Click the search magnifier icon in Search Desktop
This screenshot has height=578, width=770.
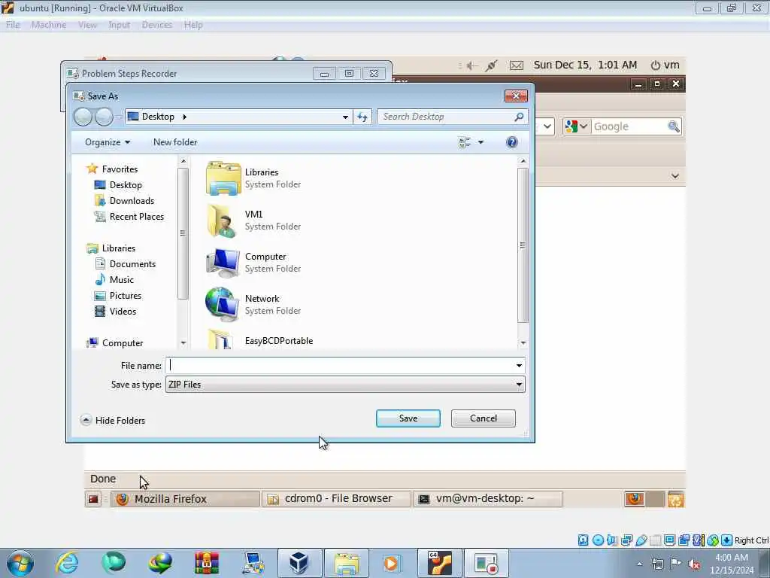click(519, 117)
